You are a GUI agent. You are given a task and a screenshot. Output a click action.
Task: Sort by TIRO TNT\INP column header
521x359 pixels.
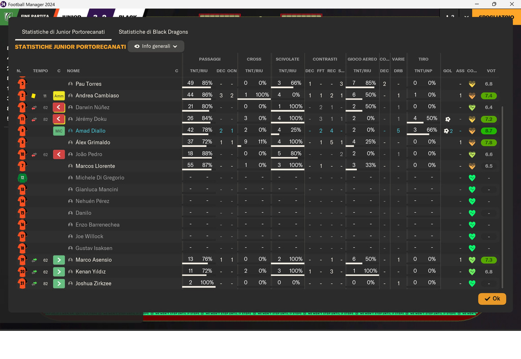pos(423,71)
